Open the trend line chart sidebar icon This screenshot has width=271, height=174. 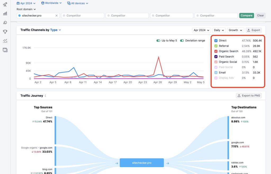point(5,41)
